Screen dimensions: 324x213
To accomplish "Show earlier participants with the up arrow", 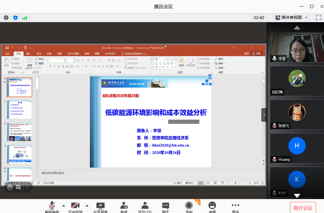I will pyautogui.click(x=297, y=28).
